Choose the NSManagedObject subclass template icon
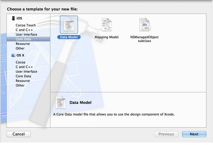The image size is (213, 148). point(145,24)
